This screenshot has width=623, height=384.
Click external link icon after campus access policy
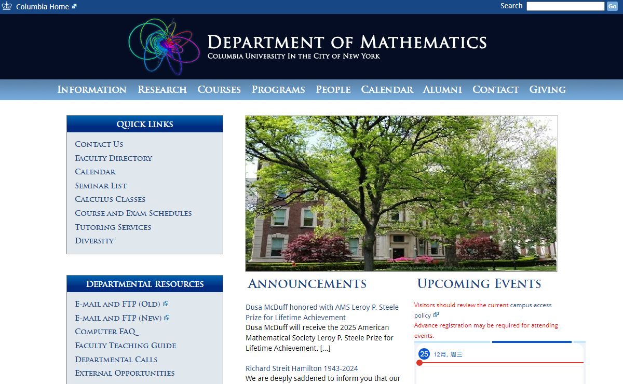click(x=436, y=314)
